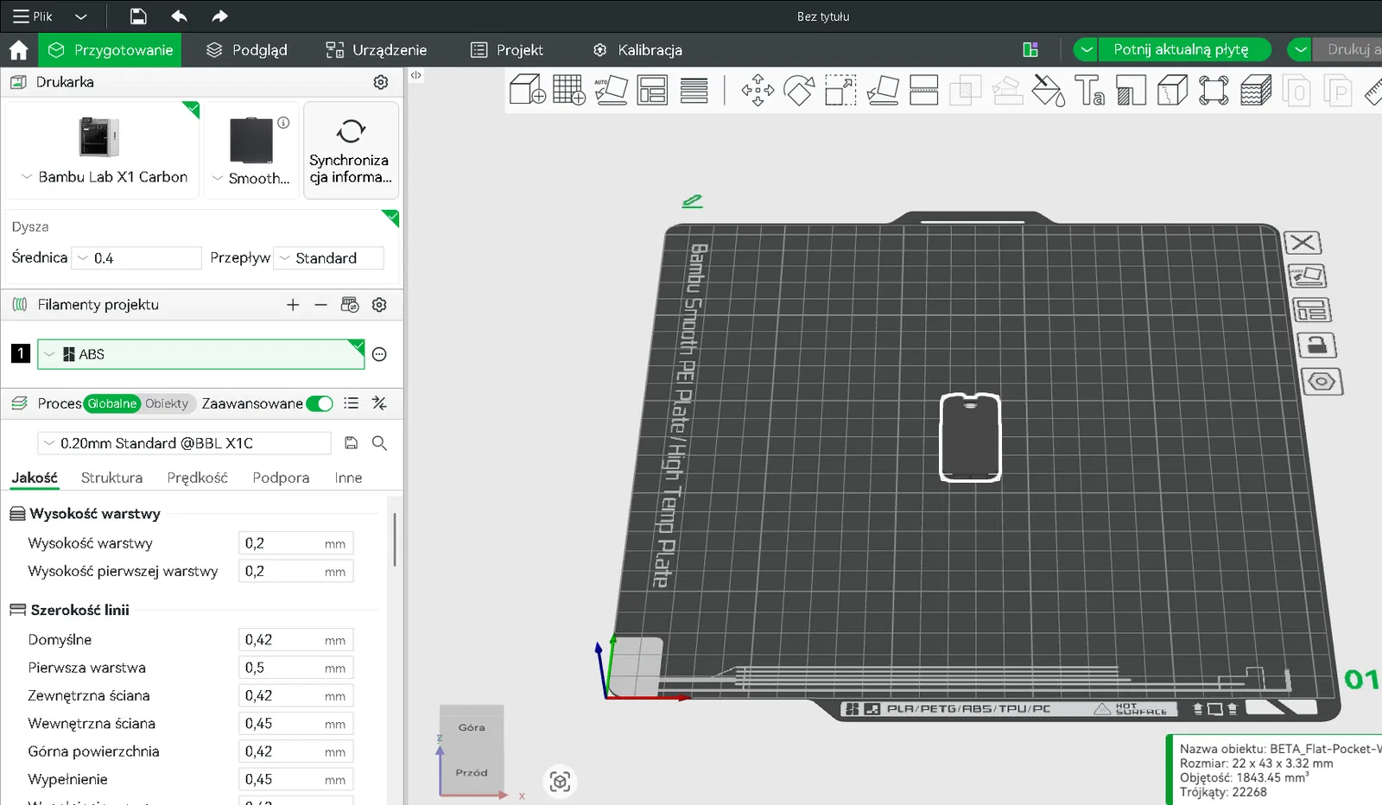Toggle the Zaawansowane advanced switch
1382x805 pixels.
(320, 403)
